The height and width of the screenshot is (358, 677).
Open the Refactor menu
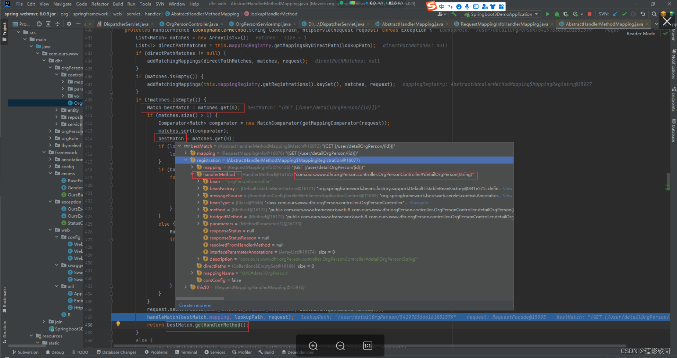click(100, 4)
